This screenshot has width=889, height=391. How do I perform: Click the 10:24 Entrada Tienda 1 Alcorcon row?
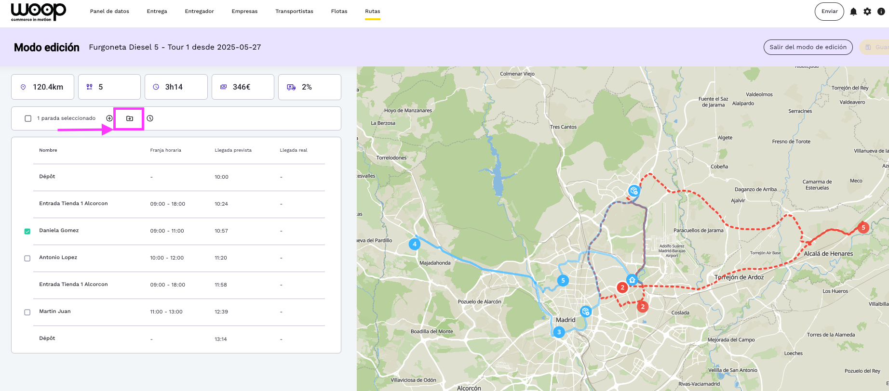click(179, 204)
